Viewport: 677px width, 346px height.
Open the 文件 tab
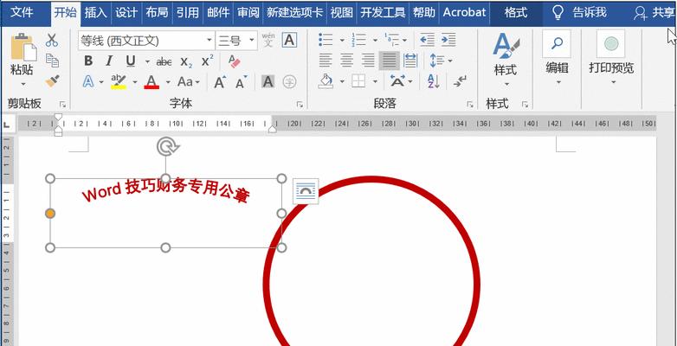coord(23,12)
